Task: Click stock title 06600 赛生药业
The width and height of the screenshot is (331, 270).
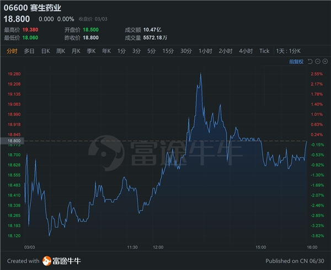Action: (33, 8)
